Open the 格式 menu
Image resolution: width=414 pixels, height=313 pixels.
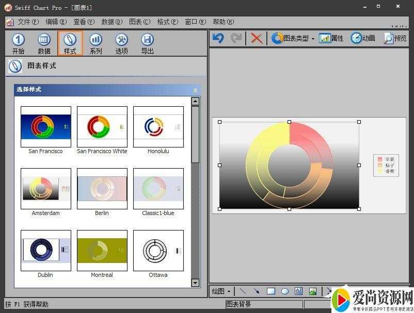pos(167,22)
